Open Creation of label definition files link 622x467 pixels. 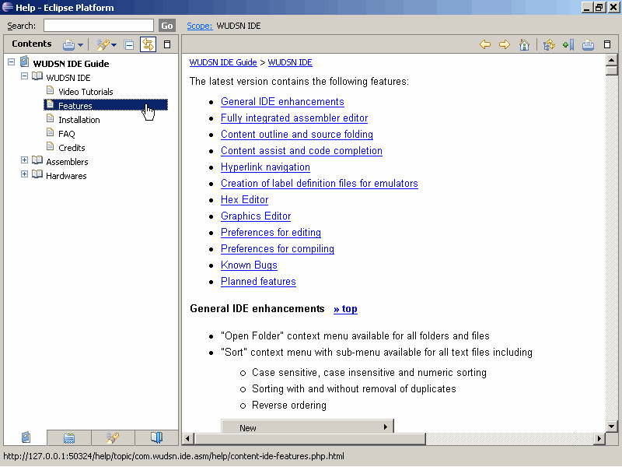click(320, 183)
